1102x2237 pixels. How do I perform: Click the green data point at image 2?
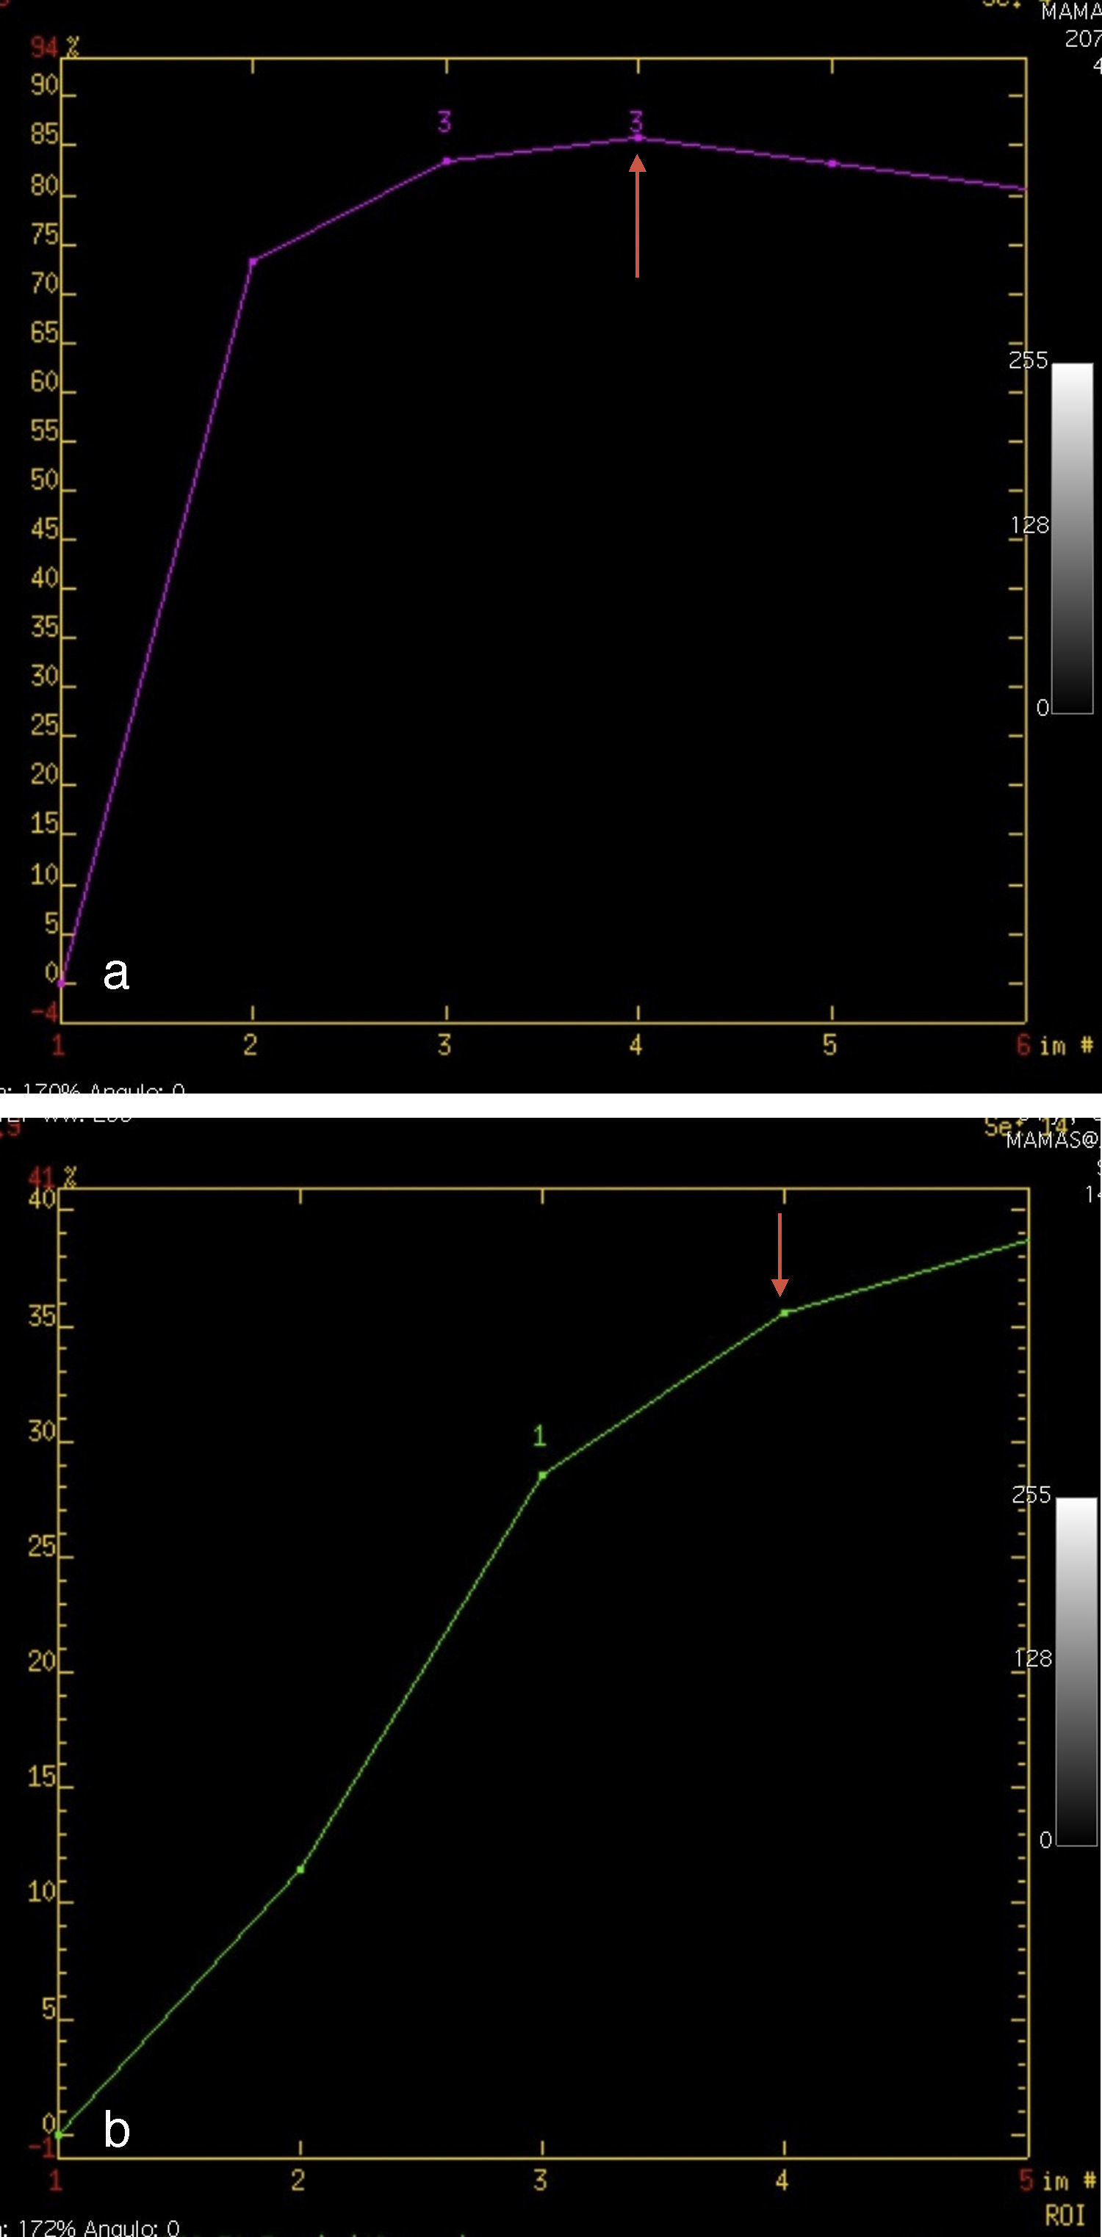[300, 1869]
